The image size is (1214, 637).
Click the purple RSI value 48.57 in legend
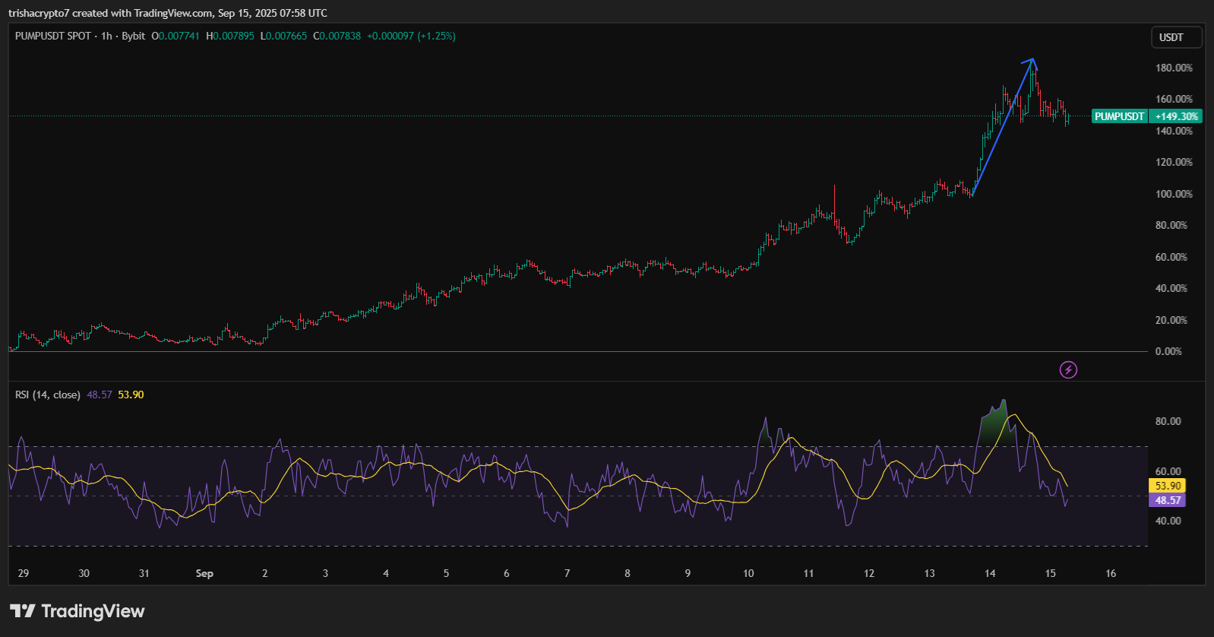tap(99, 395)
